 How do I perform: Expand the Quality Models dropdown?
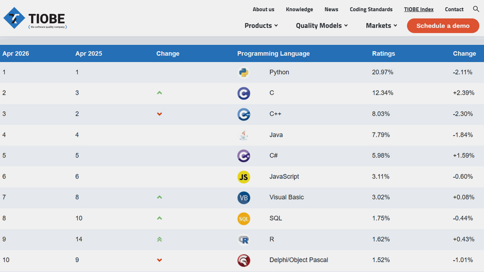(322, 25)
